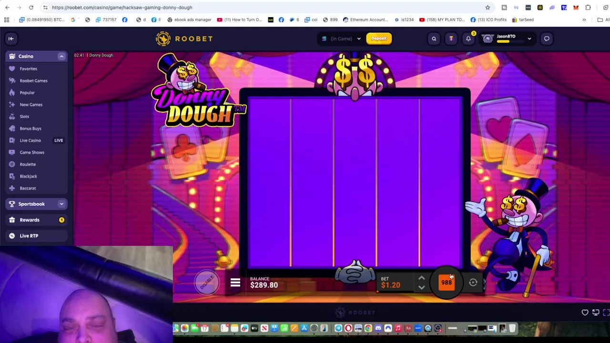Toggle theater mode below the game

[596, 313]
